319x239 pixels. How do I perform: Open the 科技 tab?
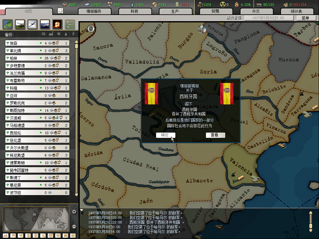[x=135, y=12]
